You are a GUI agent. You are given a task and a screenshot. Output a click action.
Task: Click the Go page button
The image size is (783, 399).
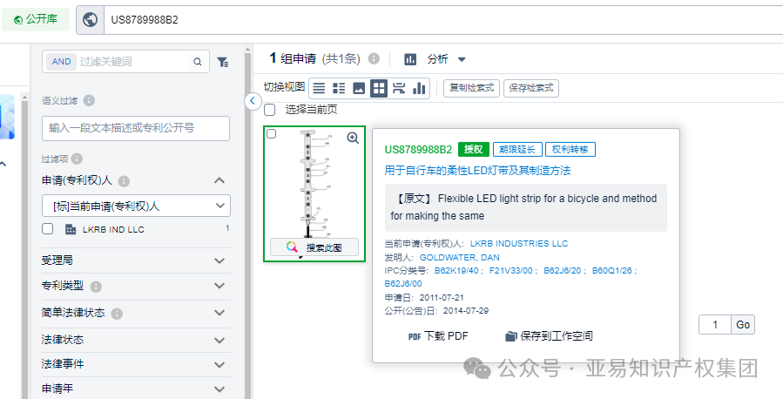tap(743, 325)
